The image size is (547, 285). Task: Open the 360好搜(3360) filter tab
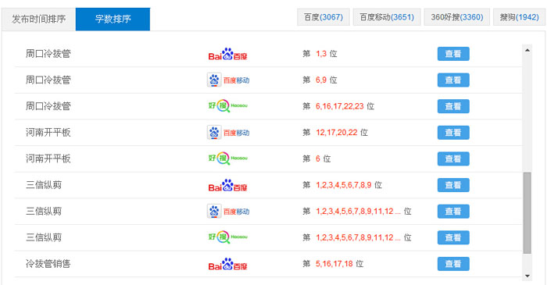pyautogui.click(x=457, y=17)
